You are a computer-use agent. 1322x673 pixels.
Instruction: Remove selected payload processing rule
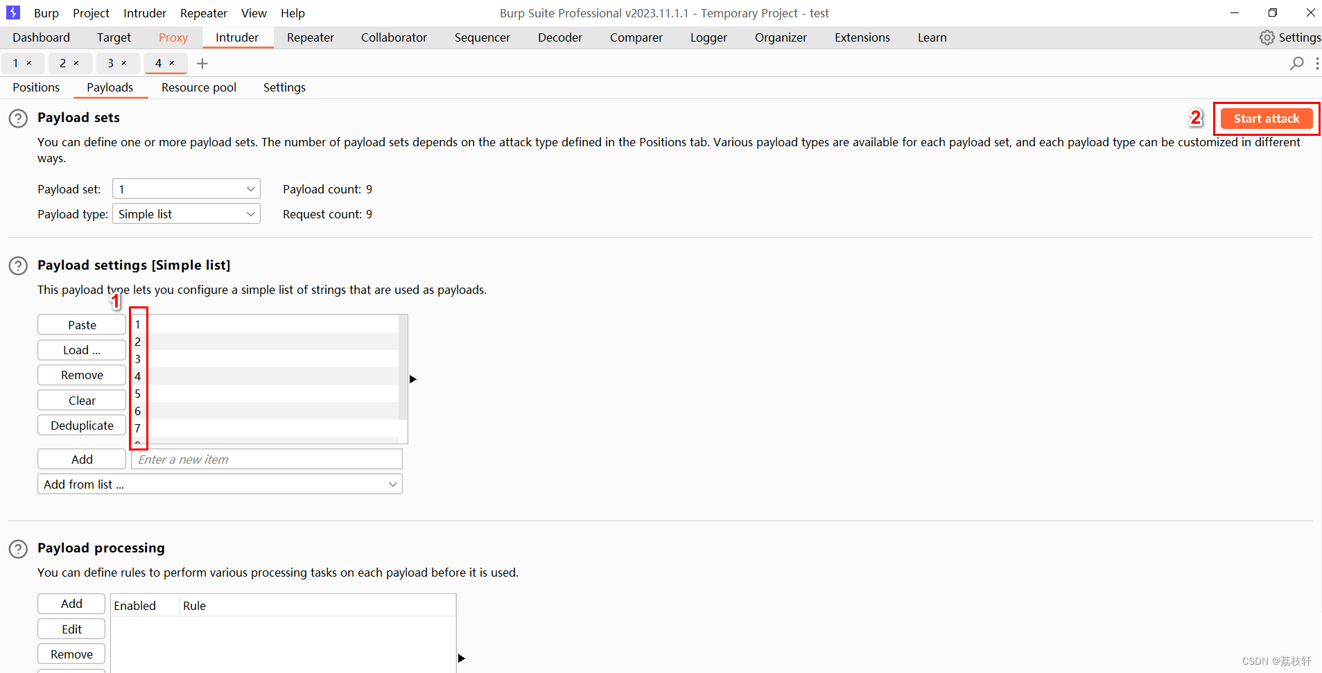[71, 654]
